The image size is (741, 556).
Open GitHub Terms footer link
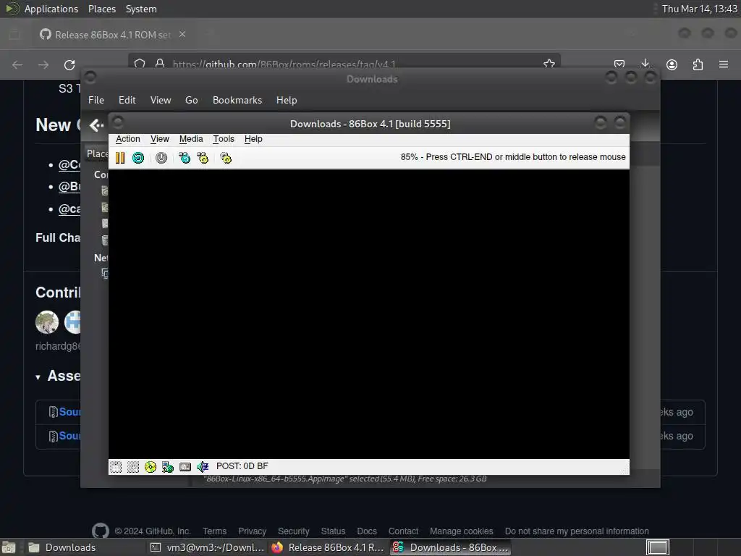point(214,531)
